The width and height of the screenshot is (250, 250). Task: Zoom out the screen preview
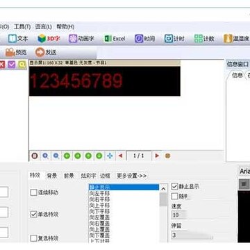click(56, 156)
